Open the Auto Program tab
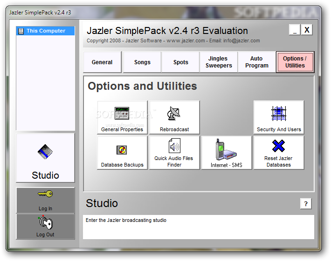 click(257, 62)
